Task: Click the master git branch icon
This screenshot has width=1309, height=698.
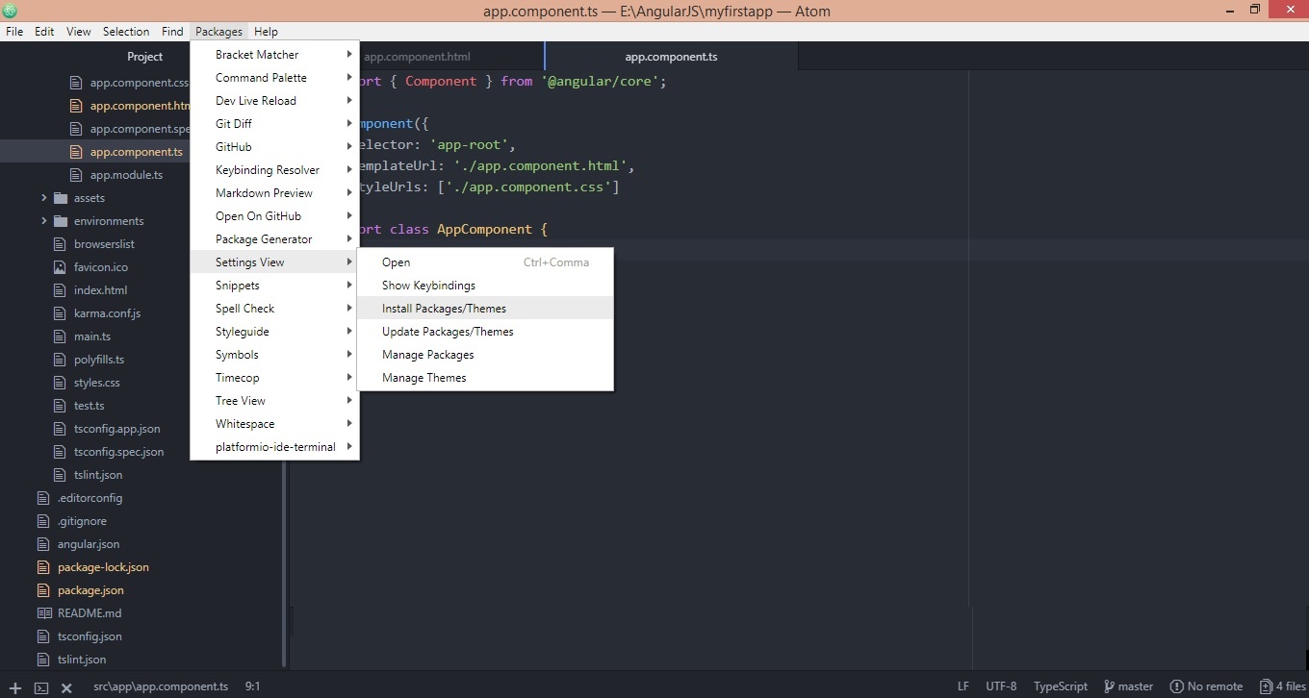Action: point(1109,686)
